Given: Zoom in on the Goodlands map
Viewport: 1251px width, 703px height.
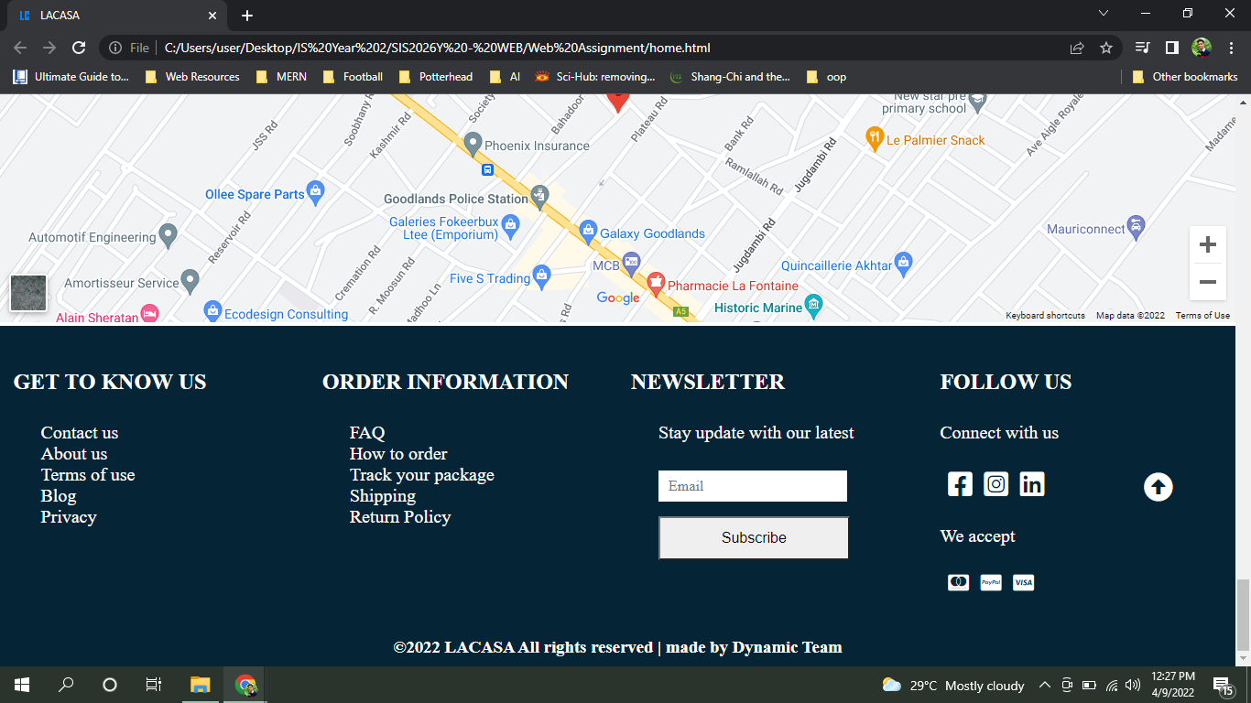Looking at the screenshot, I should point(1207,243).
